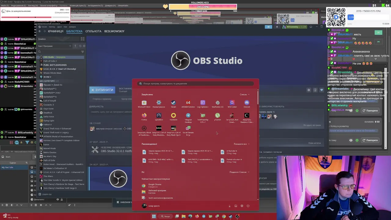Open uTorrent pinned app

pos(217,117)
